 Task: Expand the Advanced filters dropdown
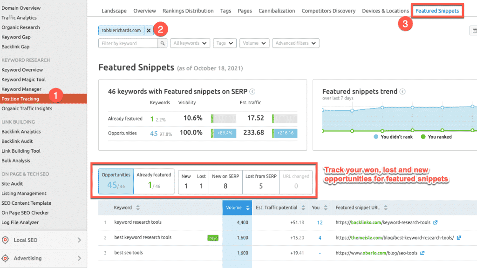[296, 43]
